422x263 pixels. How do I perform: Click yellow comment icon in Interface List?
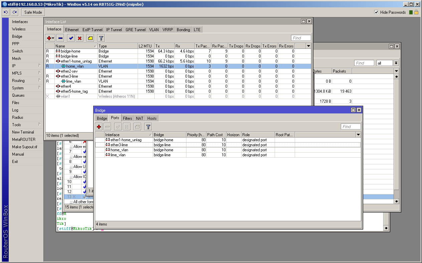(x=90, y=38)
